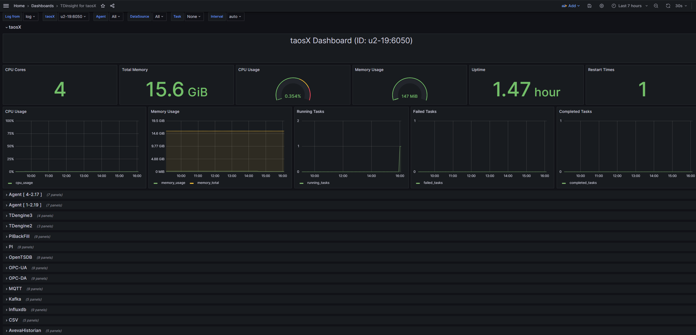696x335 pixels.
Task: Click the save dashboard icon
Action: pyautogui.click(x=590, y=6)
